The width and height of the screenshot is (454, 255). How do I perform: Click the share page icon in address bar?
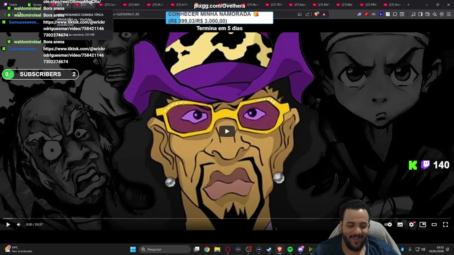pos(308,14)
